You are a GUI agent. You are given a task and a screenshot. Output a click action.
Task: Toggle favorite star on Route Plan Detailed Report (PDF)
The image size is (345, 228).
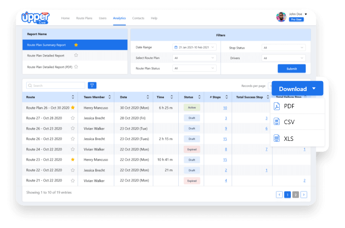tap(76, 67)
